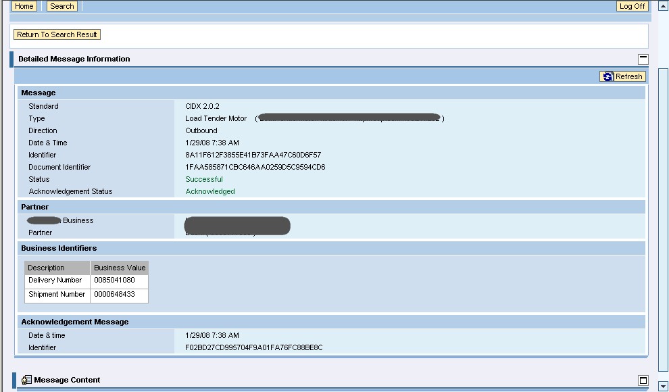This screenshot has width=669, height=392.
Task: Click the Successful status text
Action: 204,179
